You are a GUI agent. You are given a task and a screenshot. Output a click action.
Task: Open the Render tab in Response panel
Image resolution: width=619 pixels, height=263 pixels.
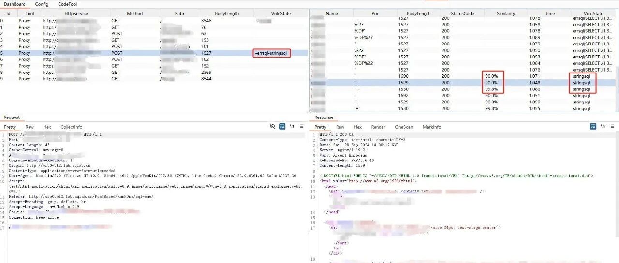click(x=378, y=127)
